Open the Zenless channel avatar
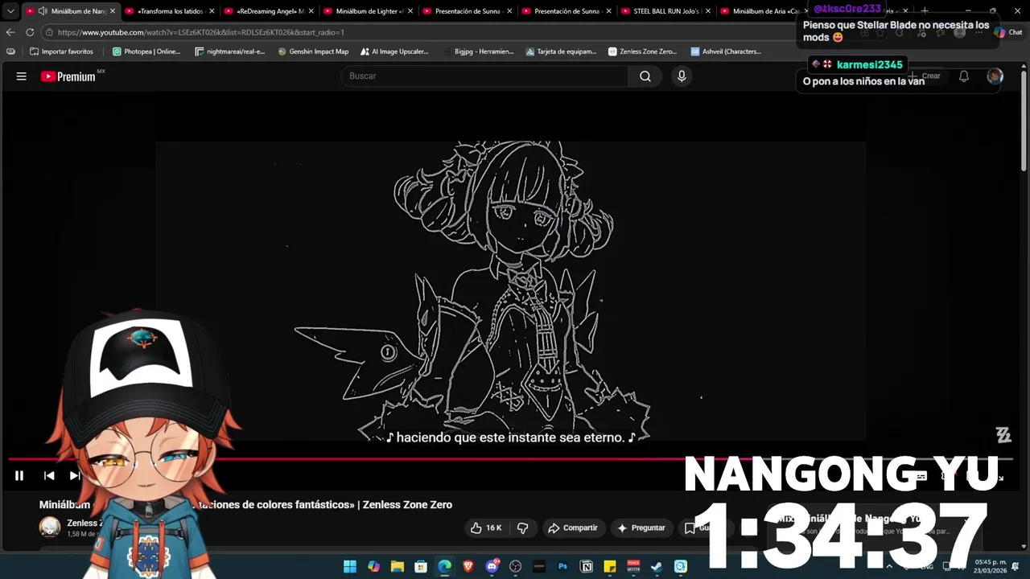The width and height of the screenshot is (1030, 579). click(50, 527)
